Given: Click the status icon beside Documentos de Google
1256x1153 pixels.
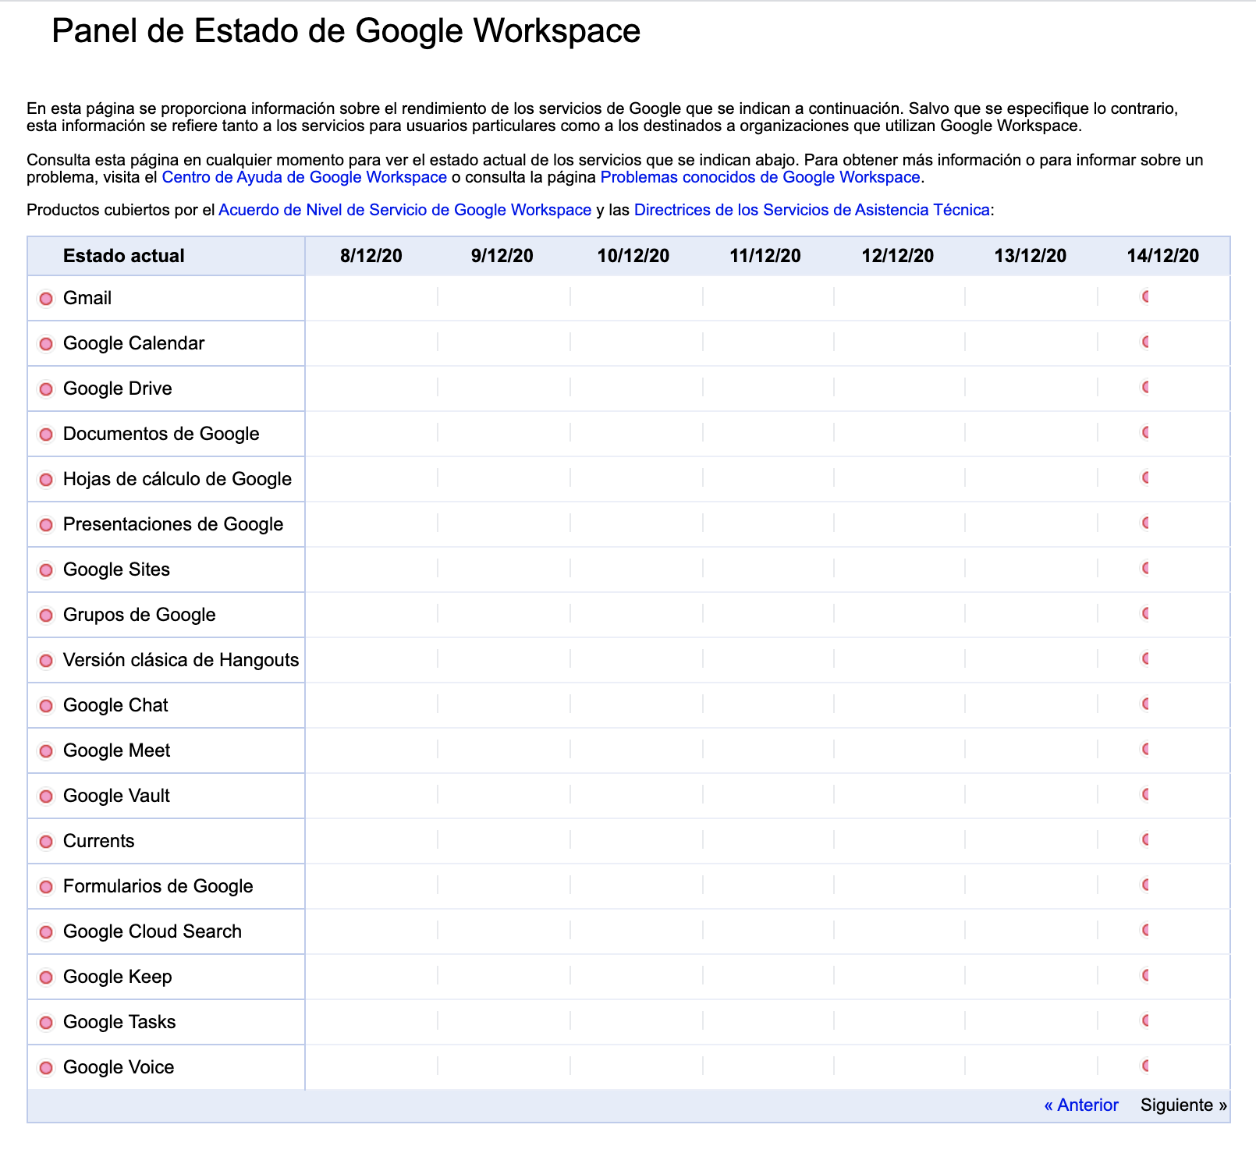Looking at the screenshot, I should 46,435.
